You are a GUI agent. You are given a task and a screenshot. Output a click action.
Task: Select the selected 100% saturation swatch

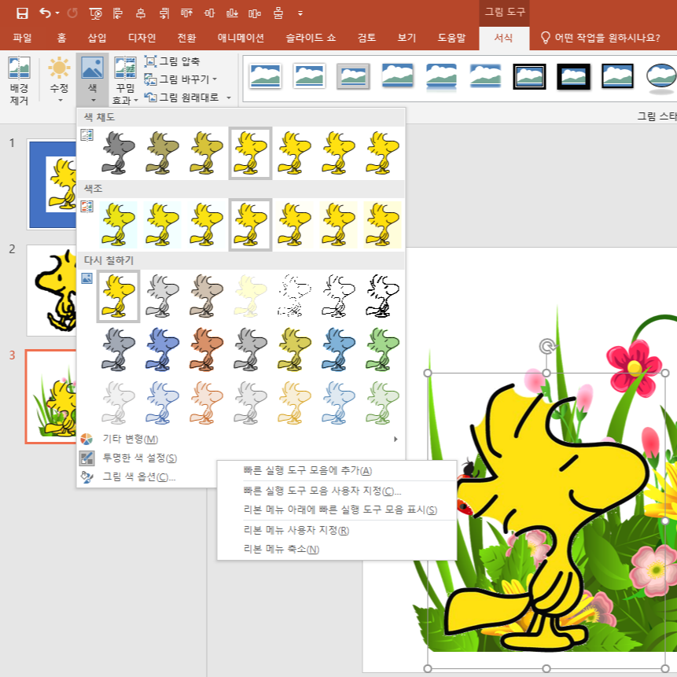[250, 153]
